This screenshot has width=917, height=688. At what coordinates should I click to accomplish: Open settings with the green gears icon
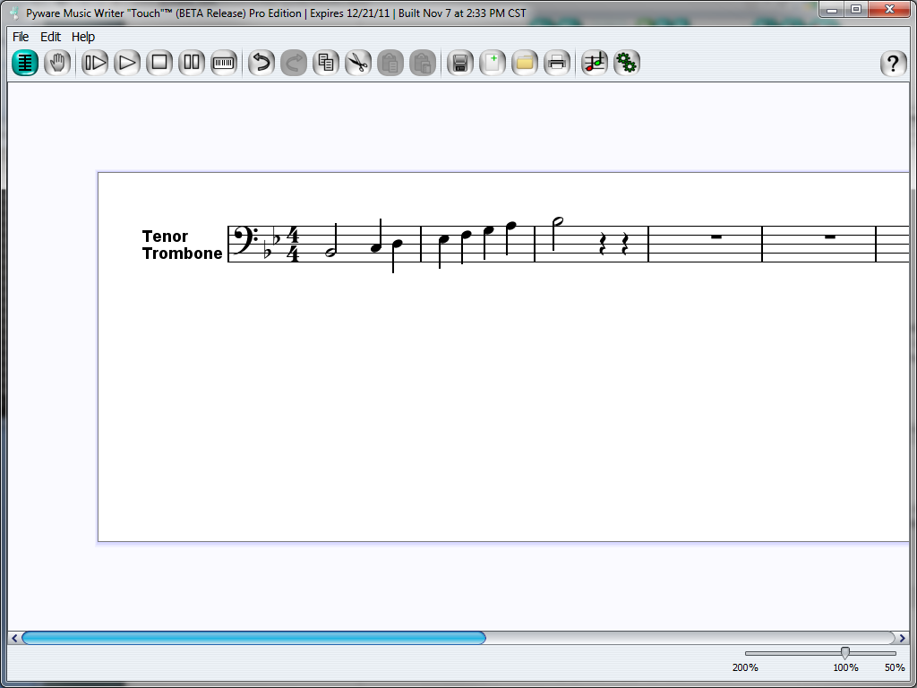tap(627, 63)
